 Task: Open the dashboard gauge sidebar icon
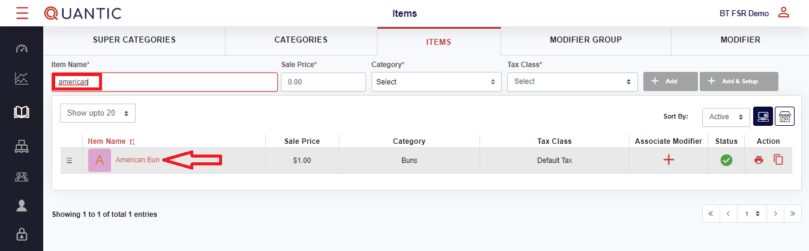[x=22, y=49]
